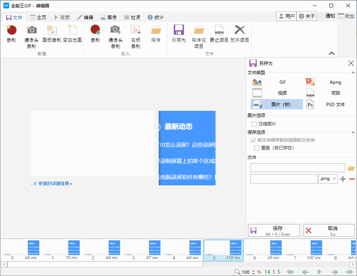Open recent projects (最近项目)
Image resolution: width=357 pixels, height=276 pixels.
click(x=219, y=34)
